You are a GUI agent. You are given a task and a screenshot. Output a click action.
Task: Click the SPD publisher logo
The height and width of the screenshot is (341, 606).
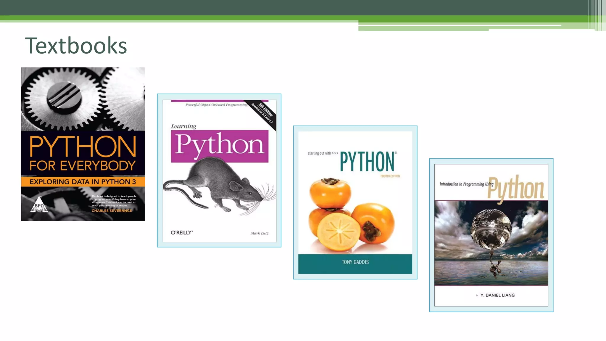coord(39,204)
